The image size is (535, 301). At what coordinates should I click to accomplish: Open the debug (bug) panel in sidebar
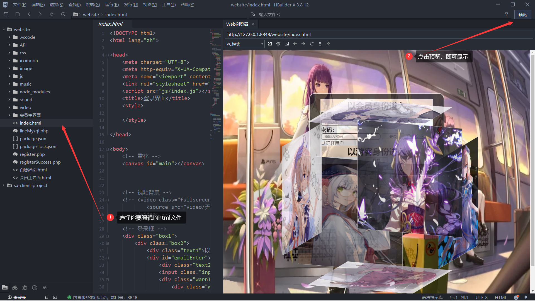pyautogui.click(x=25, y=288)
